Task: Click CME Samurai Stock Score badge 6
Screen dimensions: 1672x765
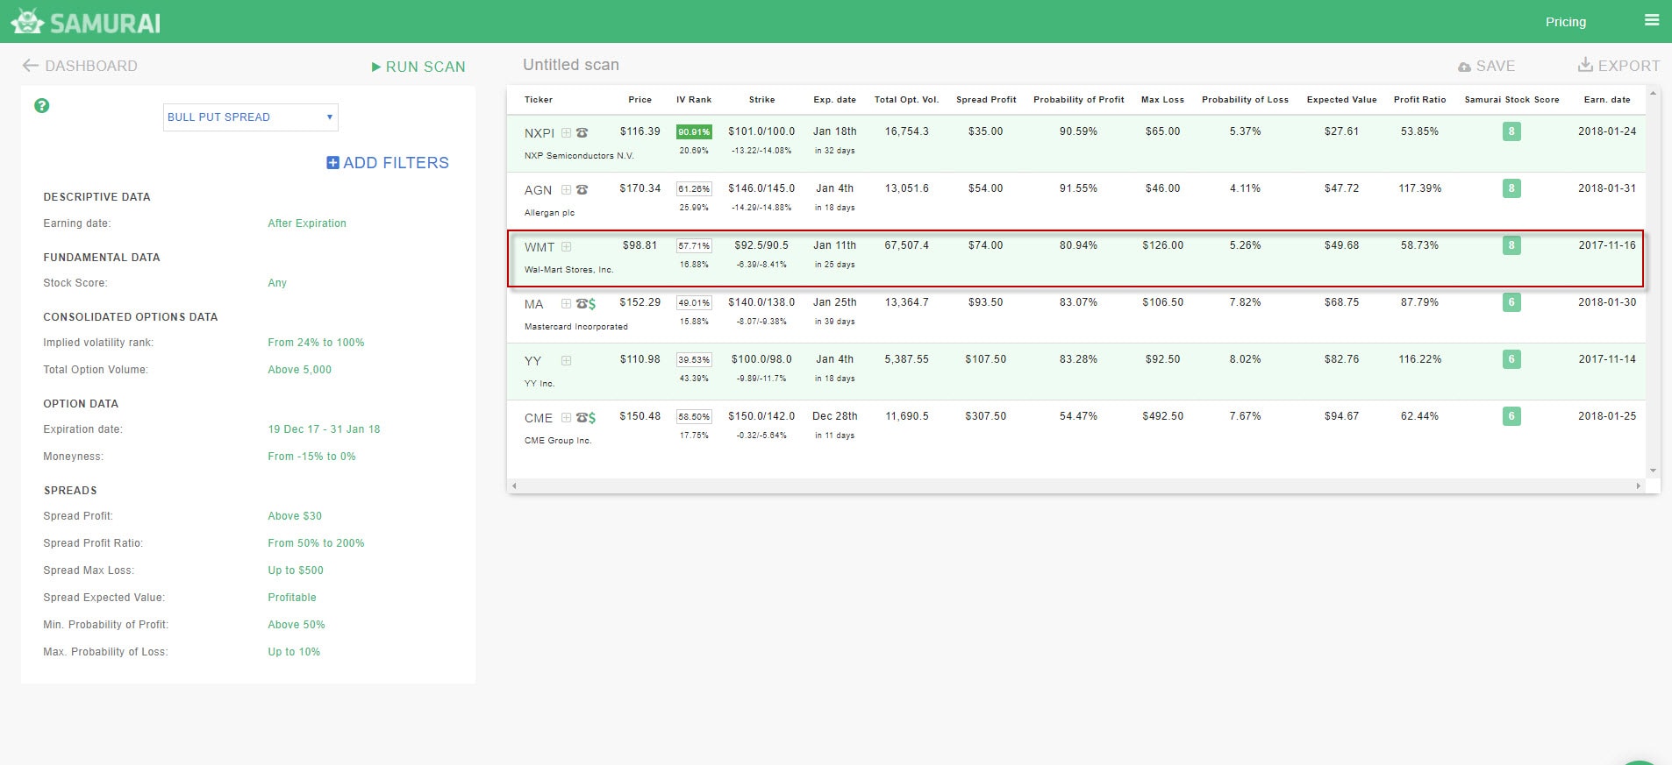Action: (1511, 416)
